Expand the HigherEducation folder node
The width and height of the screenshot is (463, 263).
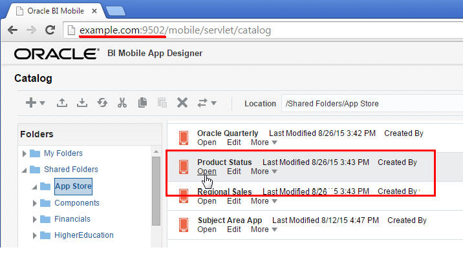[x=34, y=235]
